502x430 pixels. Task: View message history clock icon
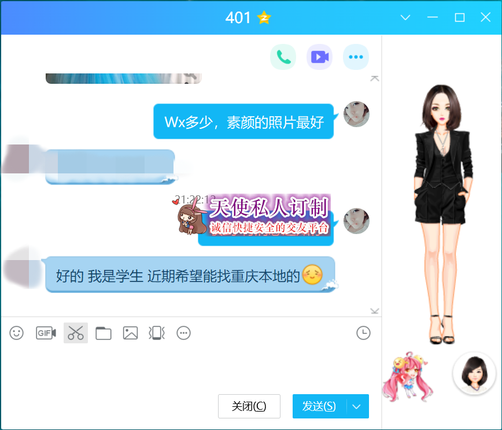coord(363,333)
